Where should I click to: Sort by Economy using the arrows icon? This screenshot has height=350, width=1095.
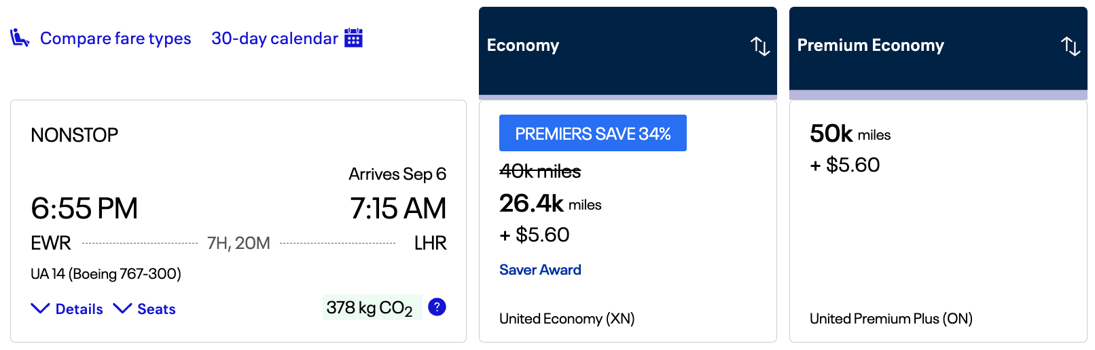click(x=760, y=46)
